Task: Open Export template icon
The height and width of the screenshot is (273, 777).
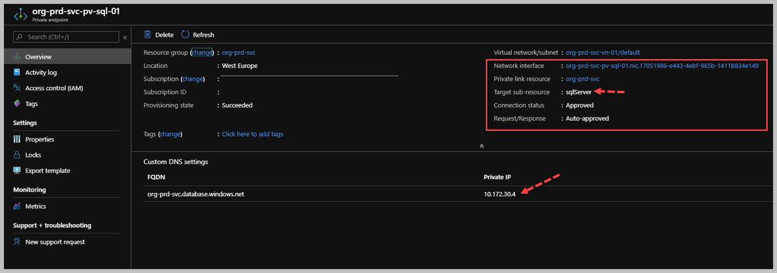Action: tap(17, 170)
